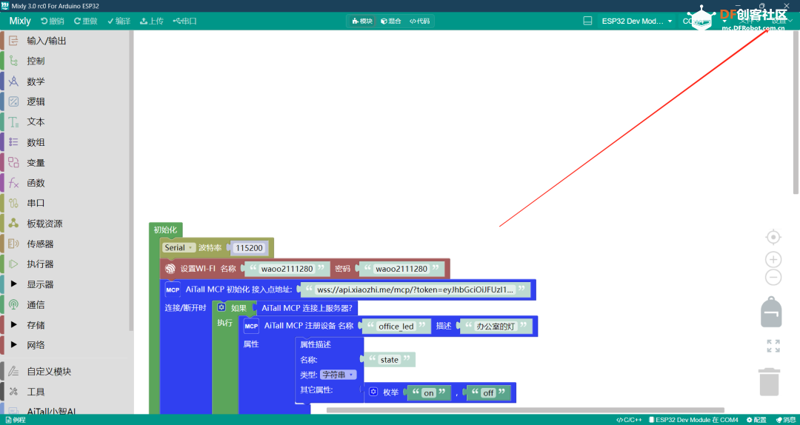
Task: Open the workspace backpack
Action: point(771,311)
